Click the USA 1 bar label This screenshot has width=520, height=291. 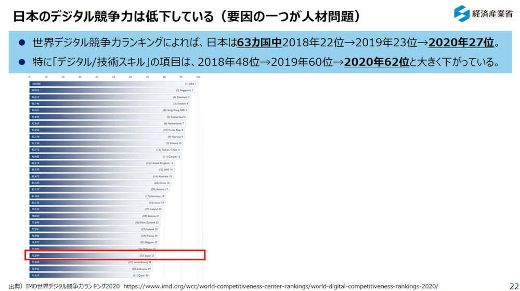click(190, 84)
